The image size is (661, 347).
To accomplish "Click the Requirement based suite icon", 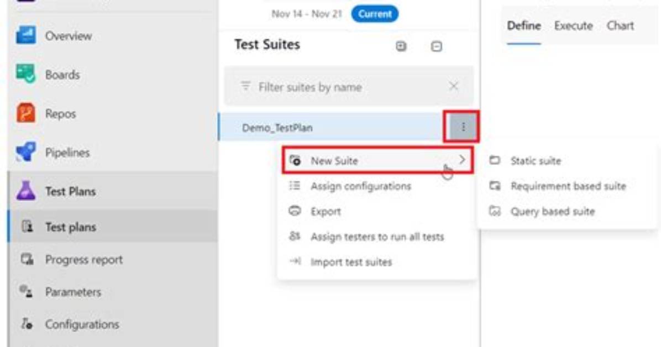I will pyautogui.click(x=495, y=186).
